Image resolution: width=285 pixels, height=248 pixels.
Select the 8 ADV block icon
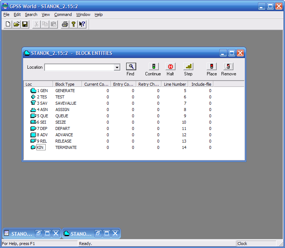33,135
